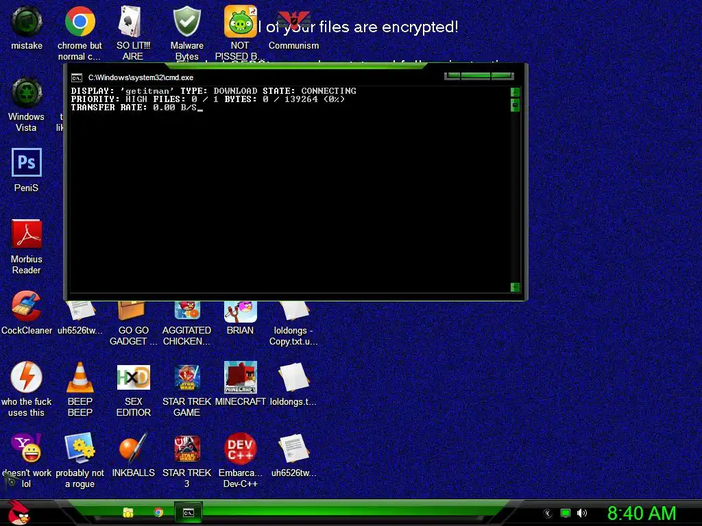Select the Malware Bytes shield icon
This screenshot has height=526, width=702.
click(x=186, y=21)
